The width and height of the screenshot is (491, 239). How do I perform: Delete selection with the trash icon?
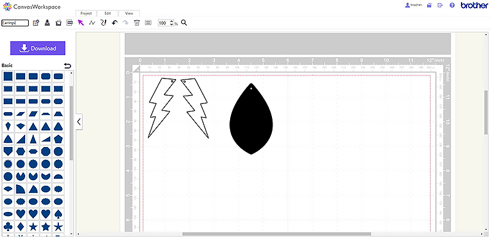pyautogui.click(x=136, y=23)
